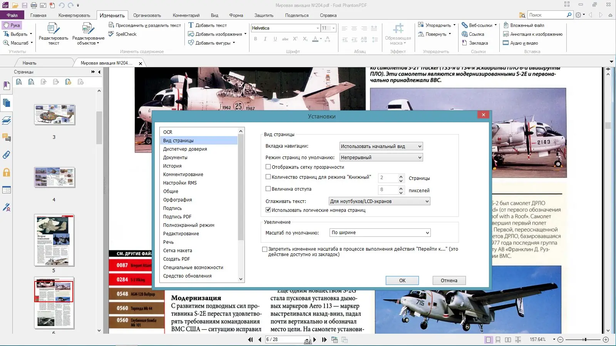The image size is (616, 346).
Task: Switch to Защитить ribbon tab
Action: (264, 15)
